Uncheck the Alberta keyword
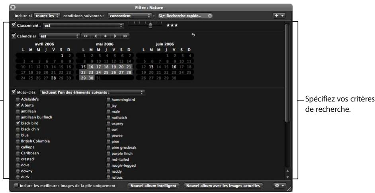This screenshot has height=193, width=375. tap(18, 105)
